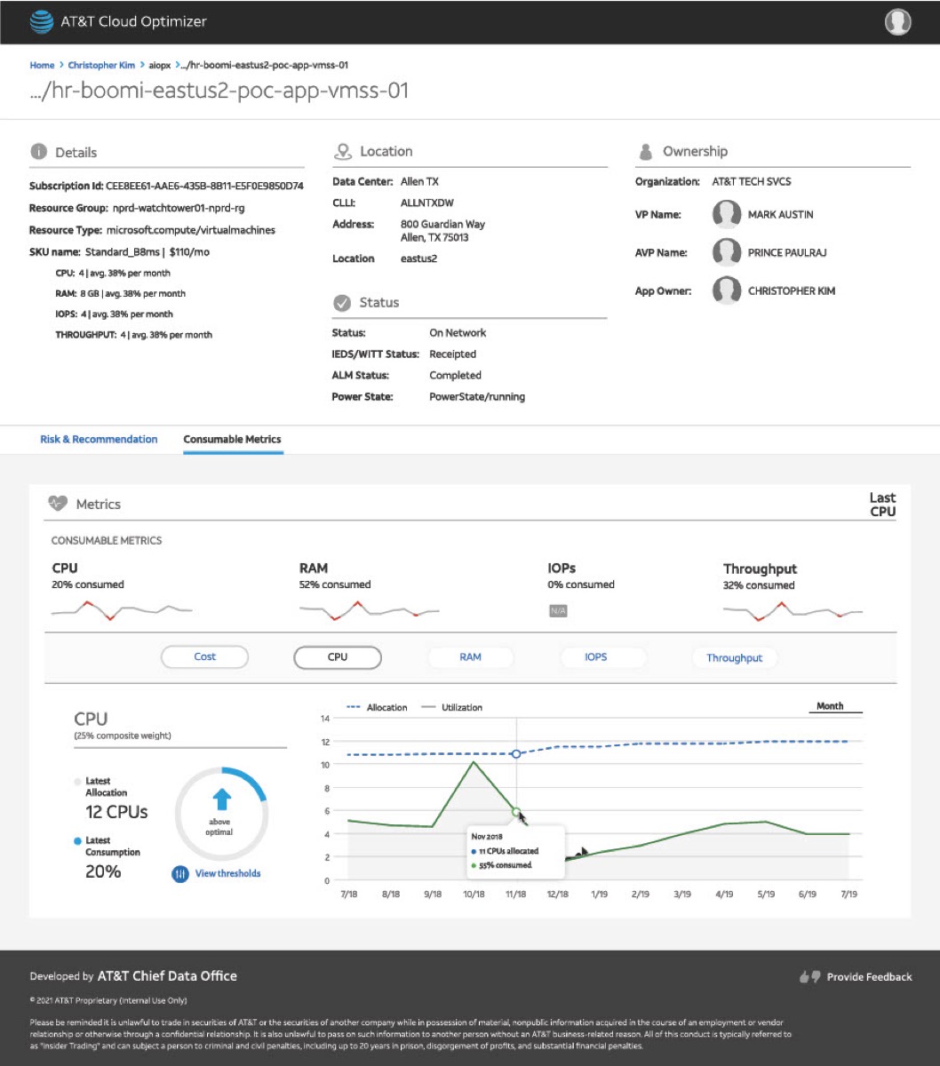Select the RAM metric pill
This screenshot has width=940, height=1066.
tap(471, 657)
